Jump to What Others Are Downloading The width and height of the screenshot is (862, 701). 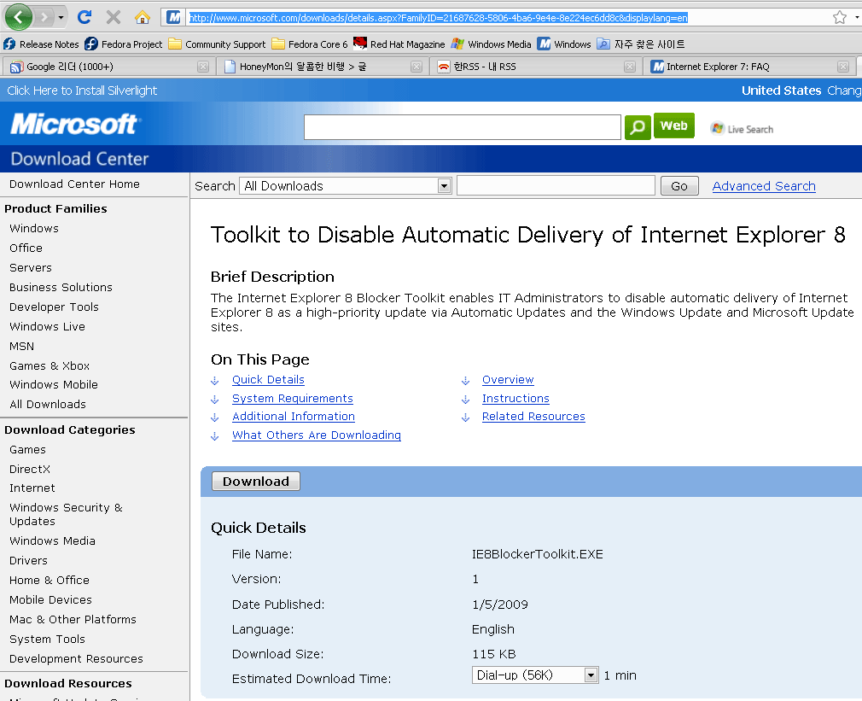click(317, 435)
